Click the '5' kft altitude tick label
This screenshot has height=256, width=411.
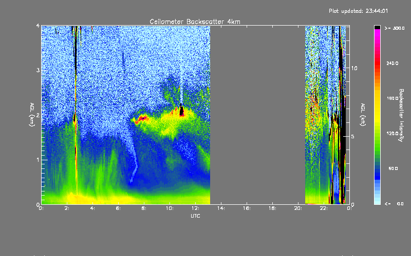click(352, 137)
